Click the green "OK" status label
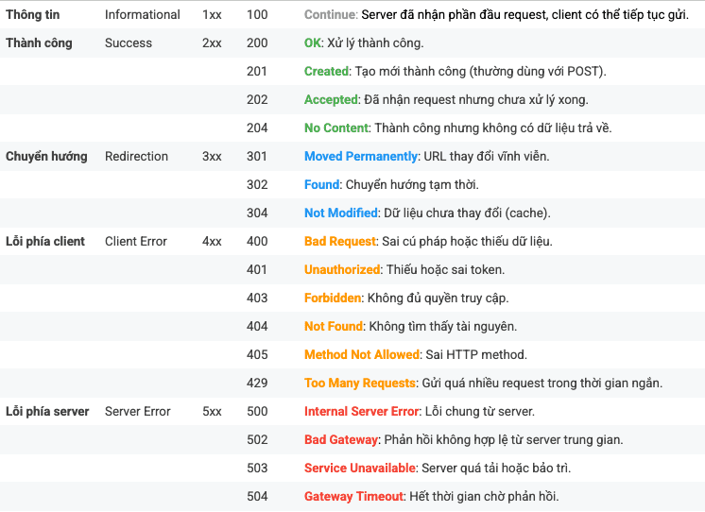The height and width of the screenshot is (512, 705). tap(314, 43)
